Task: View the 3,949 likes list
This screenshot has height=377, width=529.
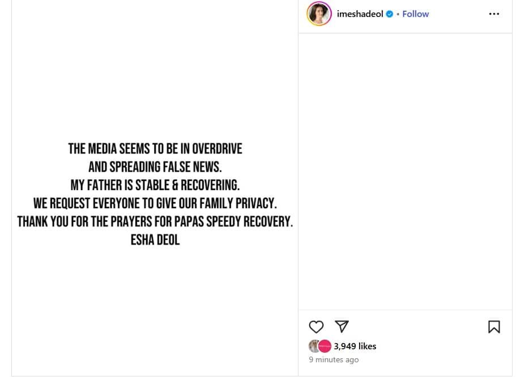Action: [x=355, y=346]
